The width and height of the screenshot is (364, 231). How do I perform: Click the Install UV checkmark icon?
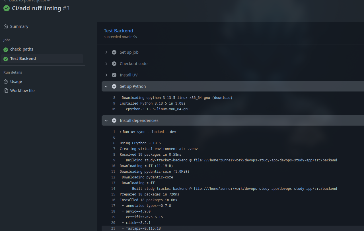[x=114, y=75]
